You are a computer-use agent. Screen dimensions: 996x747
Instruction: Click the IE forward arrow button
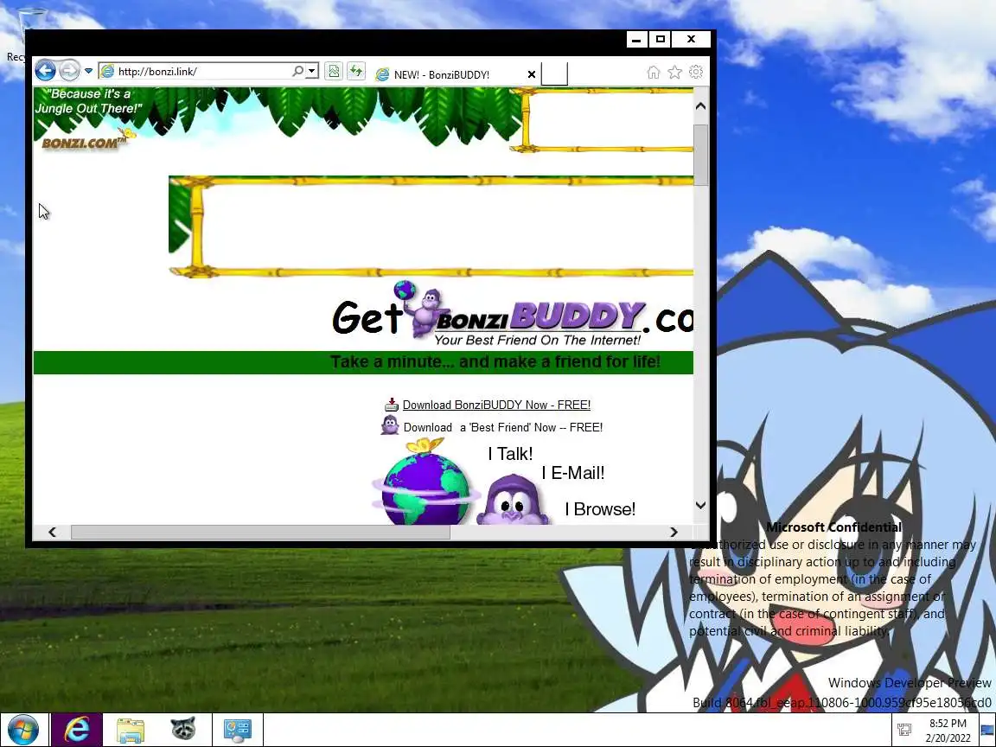tap(70, 71)
